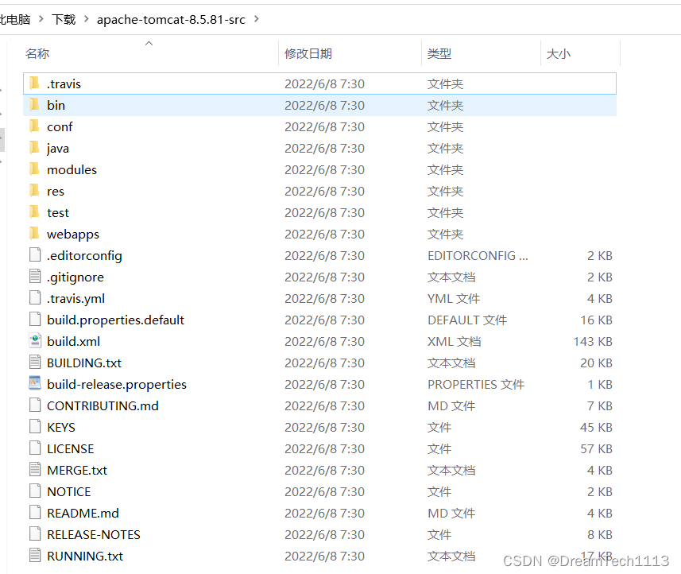Click the modified date of the test folder

(x=324, y=213)
